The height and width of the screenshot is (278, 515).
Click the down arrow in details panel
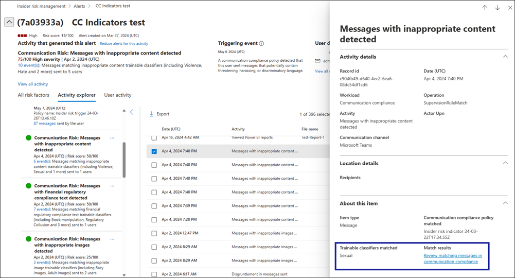tap(498, 8)
